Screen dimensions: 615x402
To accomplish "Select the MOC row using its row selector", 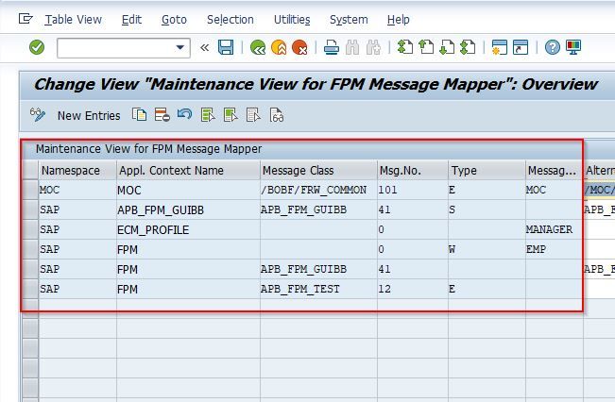I will pos(30,190).
